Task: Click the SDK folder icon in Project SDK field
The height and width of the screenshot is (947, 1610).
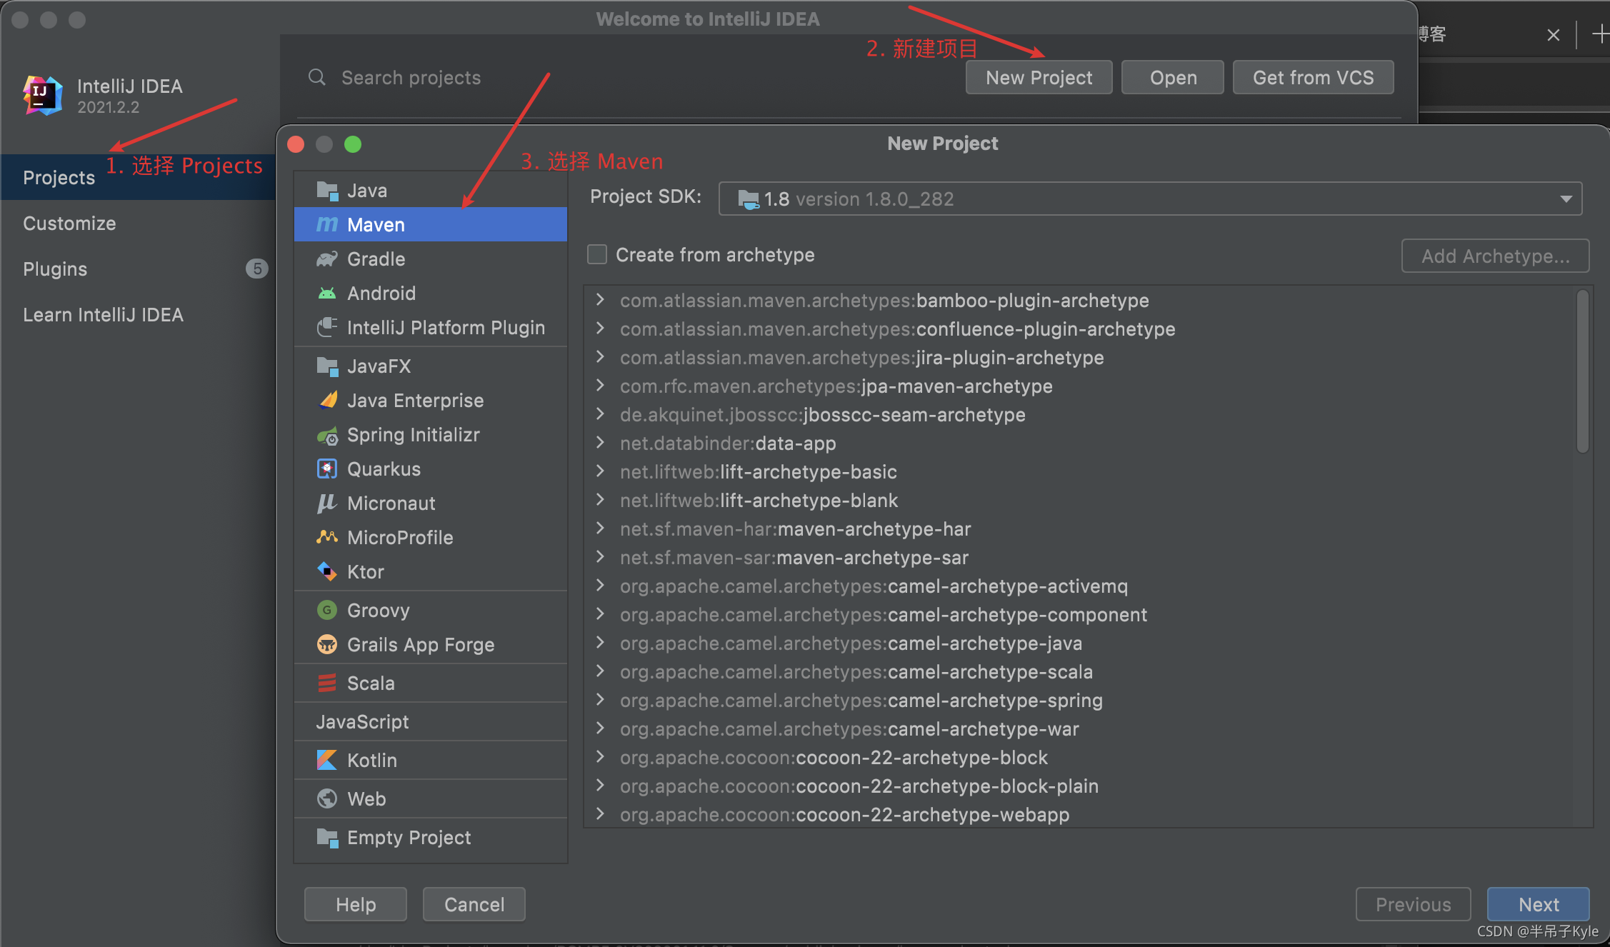Action: [748, 199]
